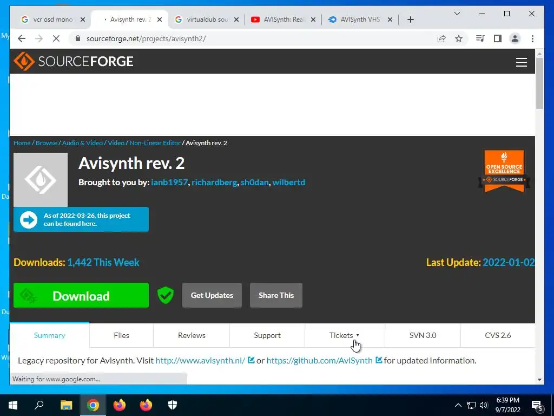Open the Audio & Video breadcrumb
This screenshot has width=554, height=416.
point(82,143)
